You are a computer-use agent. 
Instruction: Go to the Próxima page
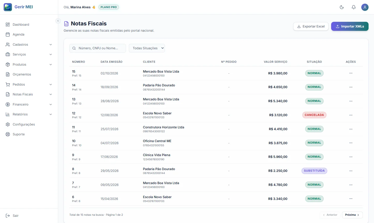(352, 215)
